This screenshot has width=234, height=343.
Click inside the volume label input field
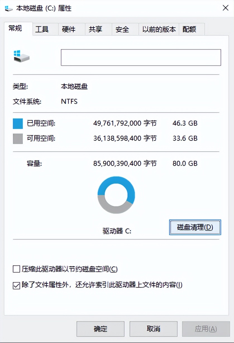tap(141, 57)
